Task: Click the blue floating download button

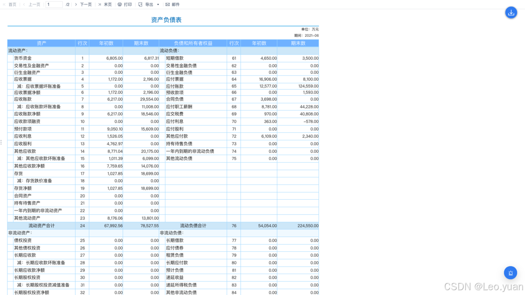Action: point(511,12)
